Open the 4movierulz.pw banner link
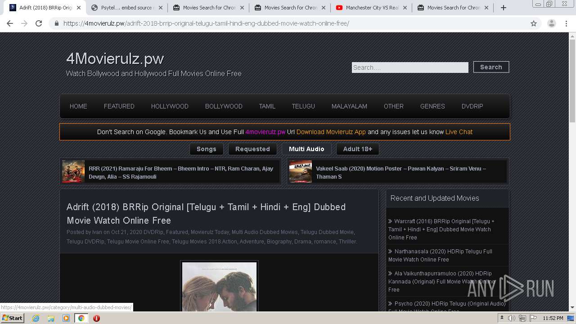This screenshot has height=324, width=576. pyautogui.click(x=265, y=132)
